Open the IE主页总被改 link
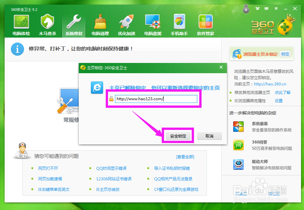Viewport: 304px width, 210px height. pyautogui.click(x=108, y=190)
